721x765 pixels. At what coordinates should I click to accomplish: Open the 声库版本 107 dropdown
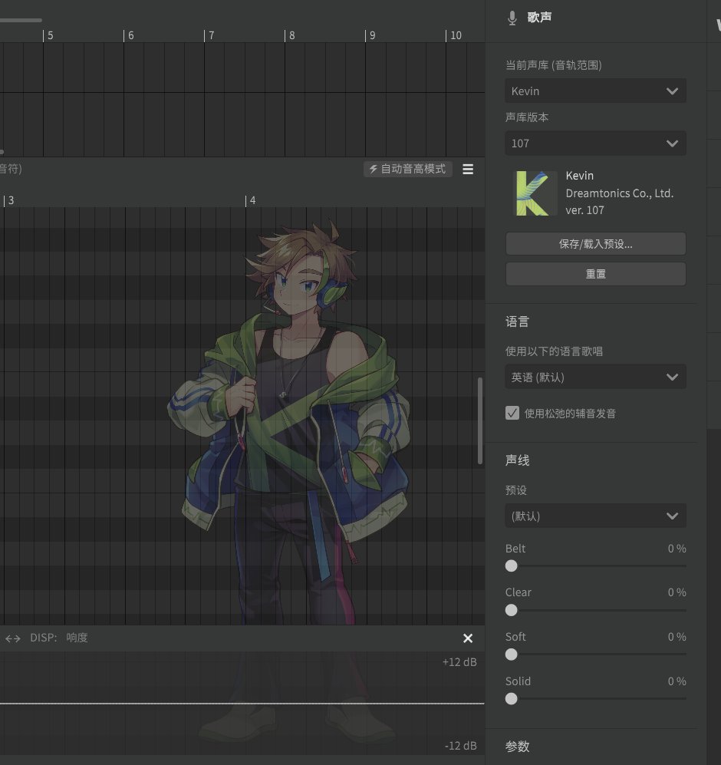596,143
